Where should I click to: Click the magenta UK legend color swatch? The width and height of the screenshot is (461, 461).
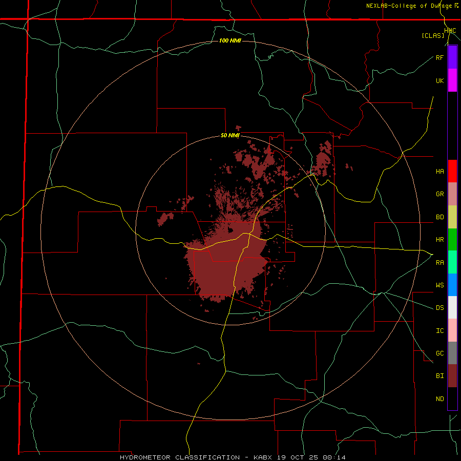[452, 80]
